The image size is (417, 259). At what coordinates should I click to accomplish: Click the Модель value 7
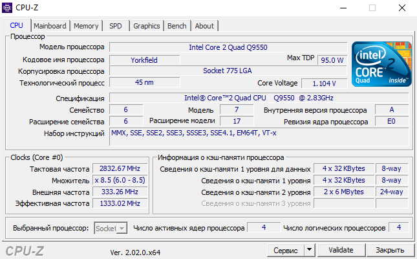pyautogui.click(x=237, y=109)
